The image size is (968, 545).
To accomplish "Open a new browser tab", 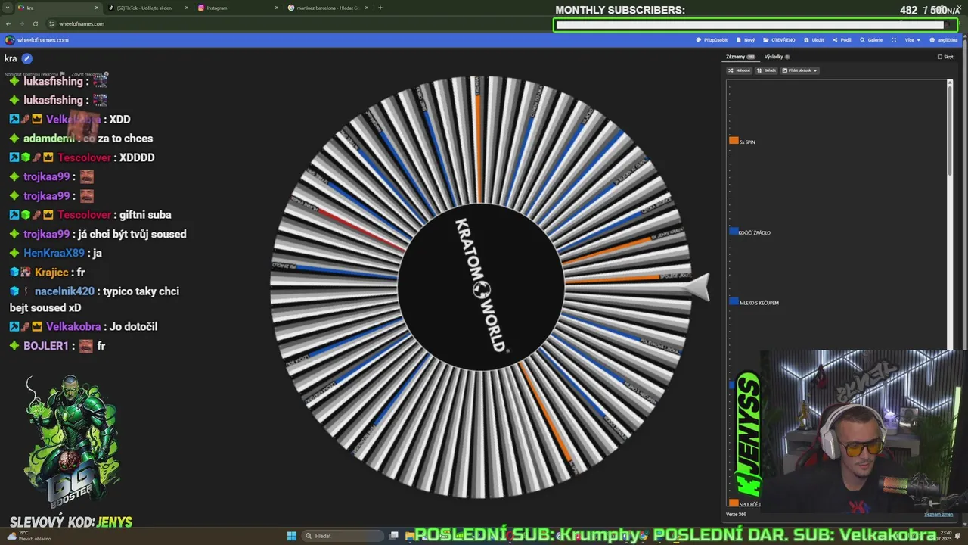I will tap(380, 8).
